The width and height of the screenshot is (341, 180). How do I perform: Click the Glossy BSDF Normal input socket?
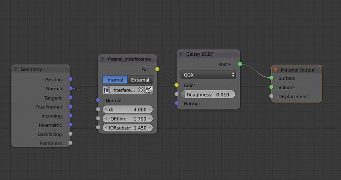point(176,104)
